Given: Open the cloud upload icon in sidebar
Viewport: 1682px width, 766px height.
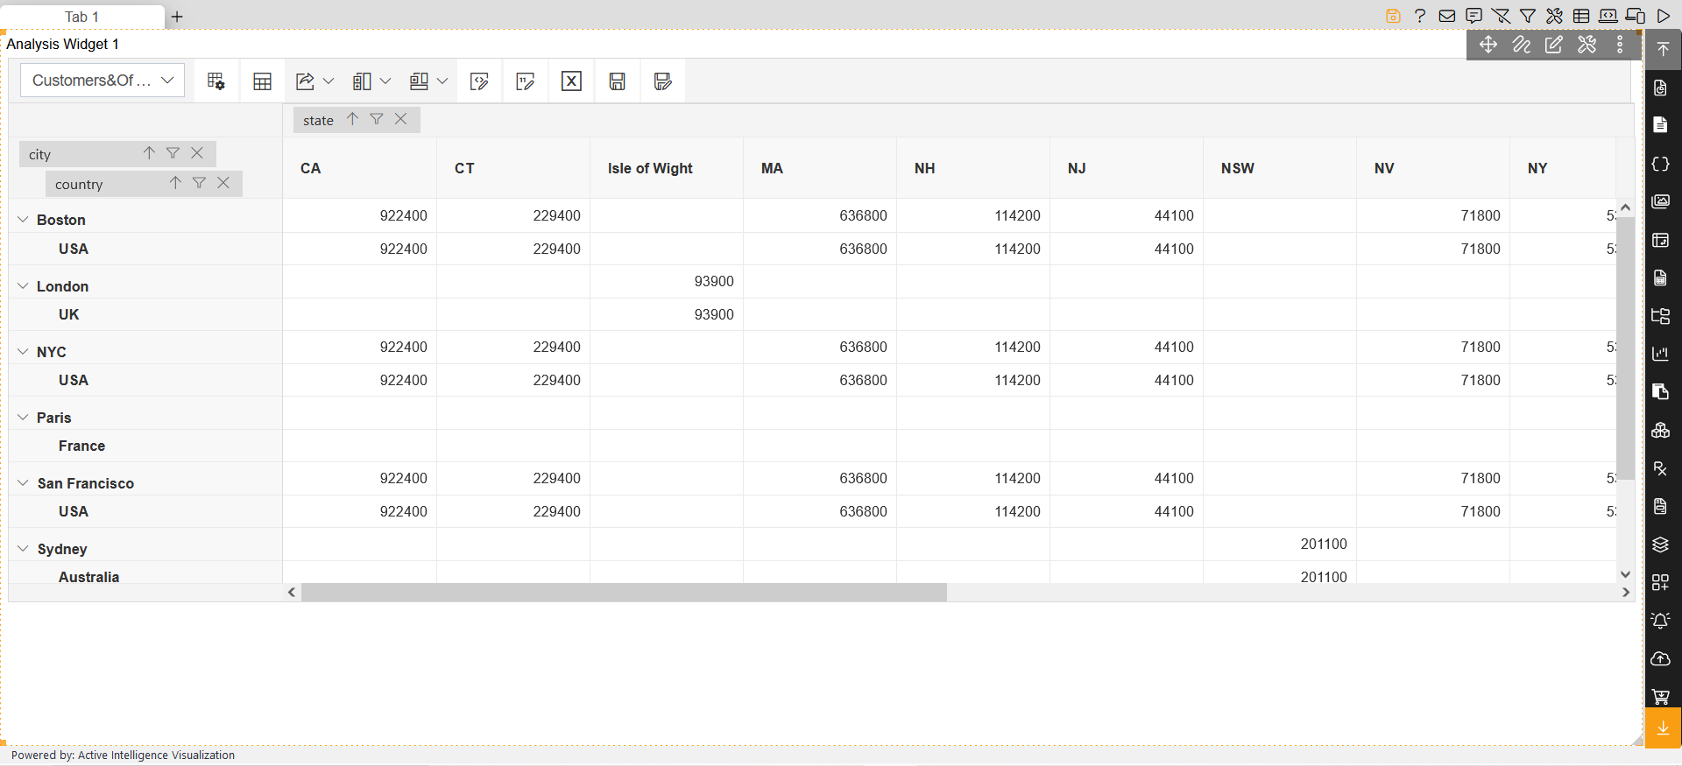Looking at the screenshot, I should pyautogui.click(x=1660, y=658).
